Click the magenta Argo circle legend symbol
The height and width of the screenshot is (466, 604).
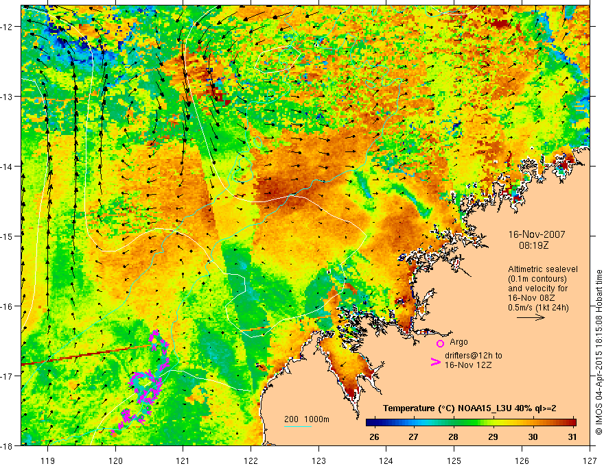tap(440, 343)
